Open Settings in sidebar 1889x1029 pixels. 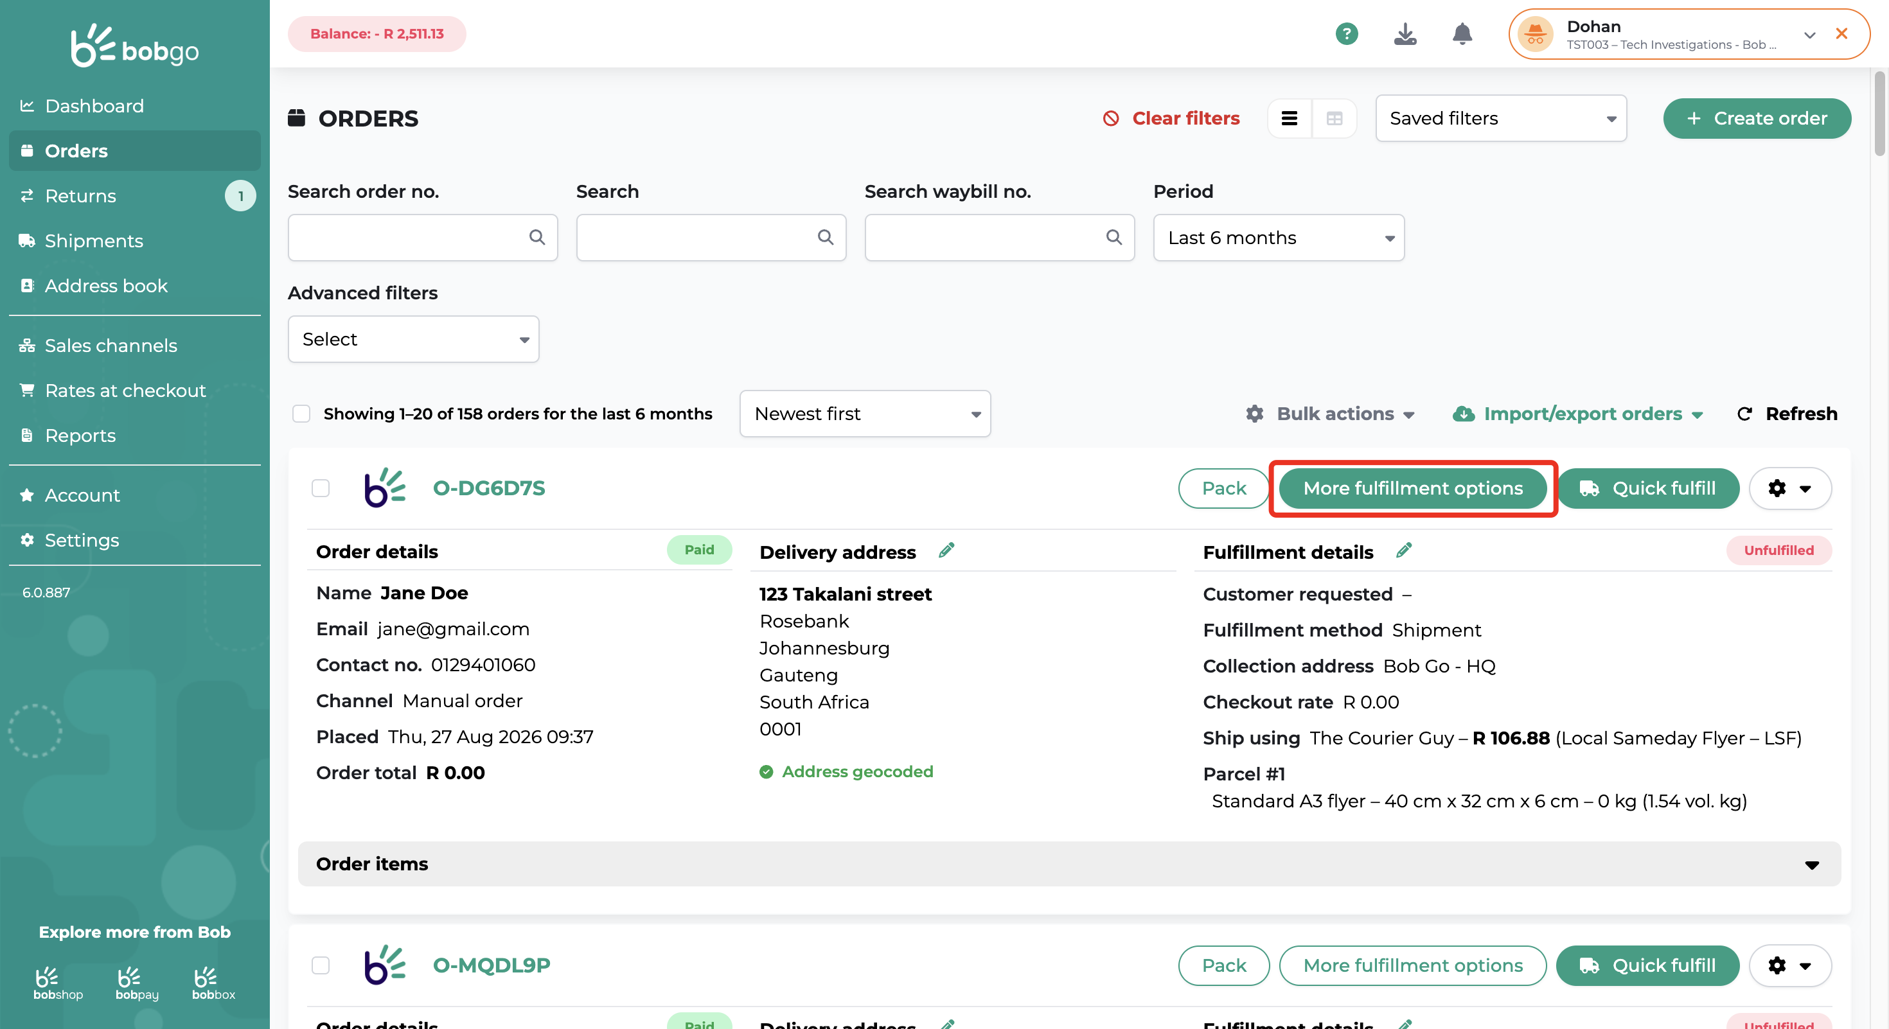point(134,540)
